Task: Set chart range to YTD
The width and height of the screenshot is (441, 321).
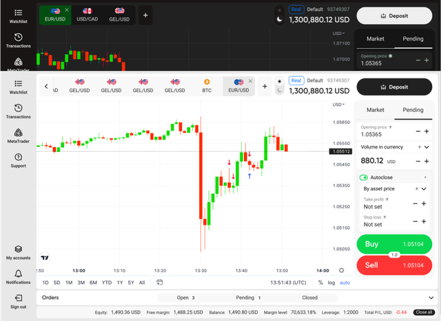Action: point(107,283)
